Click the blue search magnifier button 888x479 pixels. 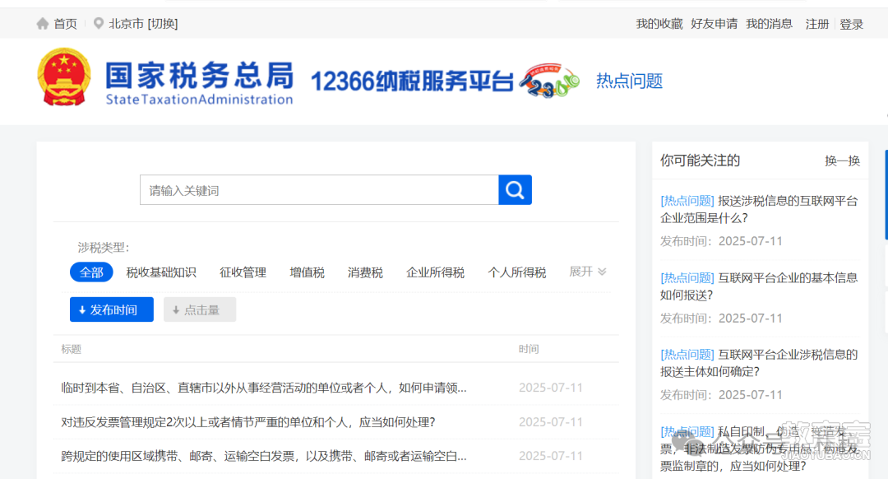click(515, 190)
